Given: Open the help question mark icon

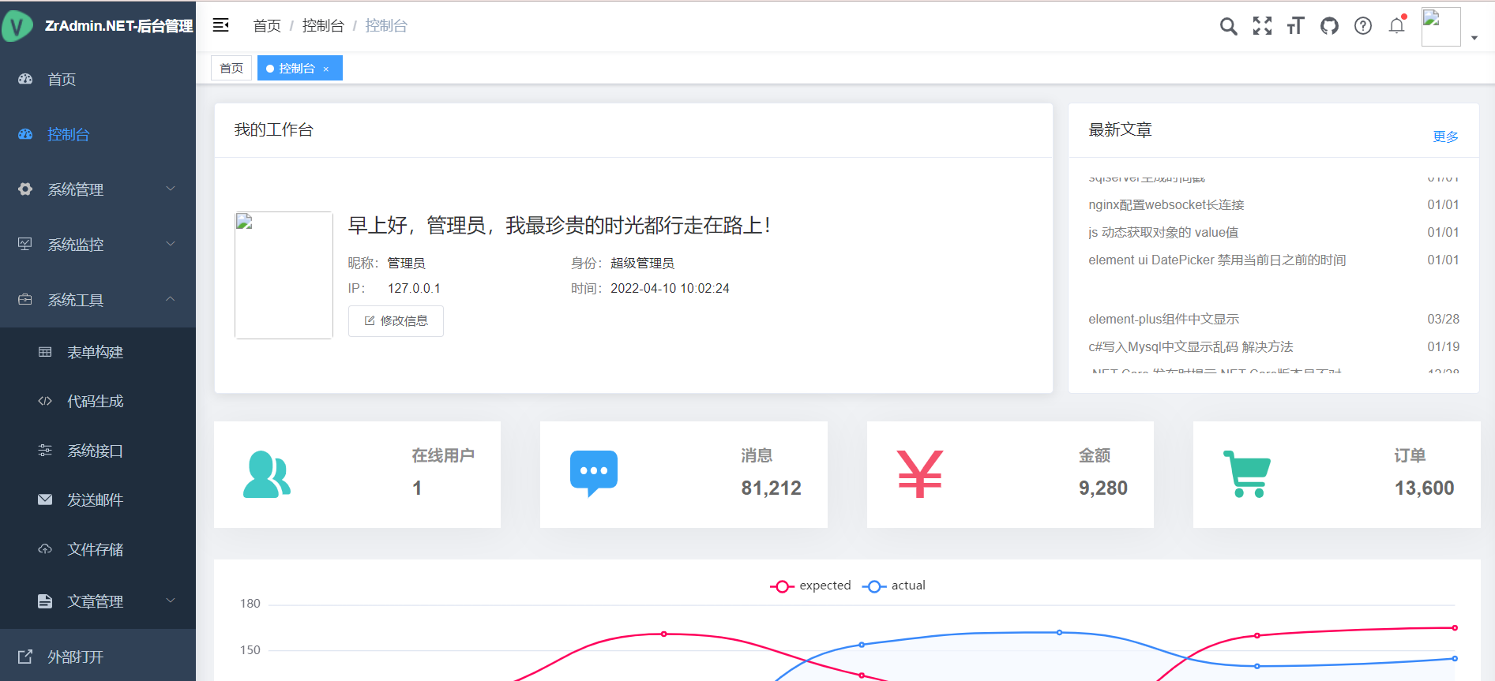Looking at the screenshot, I should click(1362, 26).
